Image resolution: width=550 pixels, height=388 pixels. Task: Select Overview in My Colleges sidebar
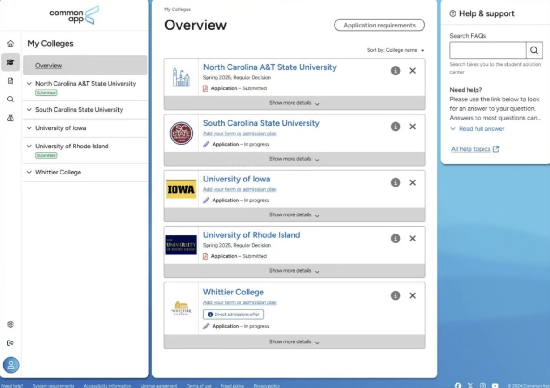point(85,65)
